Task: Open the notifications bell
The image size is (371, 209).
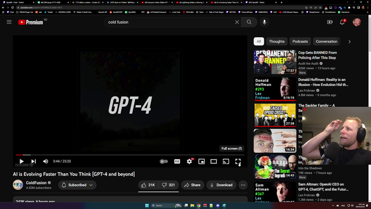Action: [342, 22]
